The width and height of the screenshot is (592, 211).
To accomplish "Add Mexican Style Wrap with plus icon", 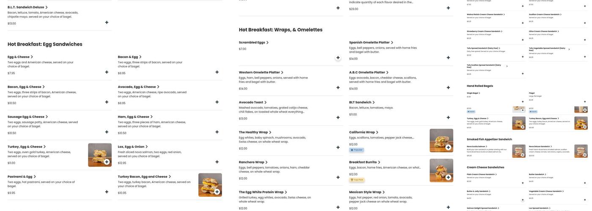I will (x=448, y=207).
